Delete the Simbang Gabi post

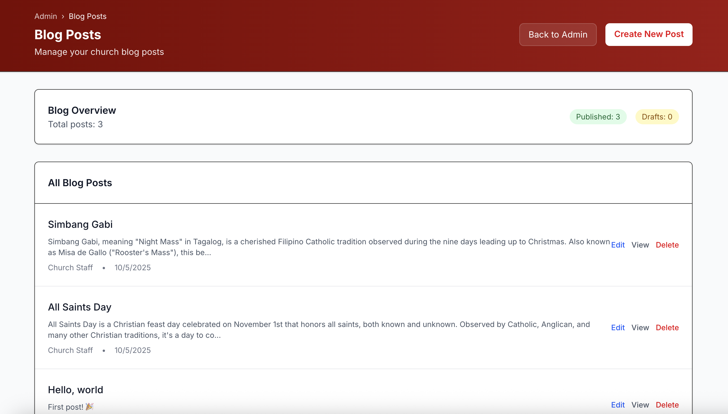[x=667, y=245]
